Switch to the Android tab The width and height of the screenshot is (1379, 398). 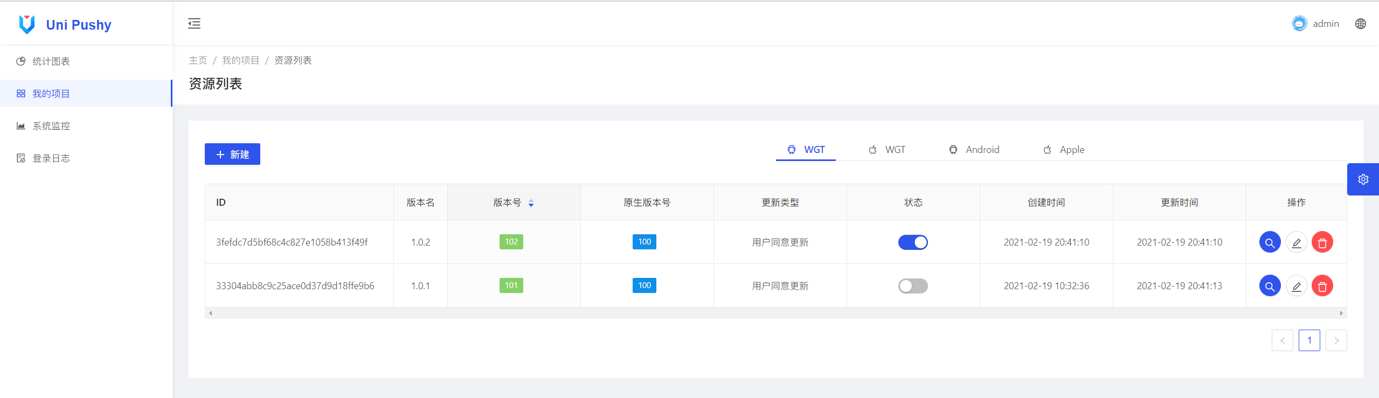(974, 150)
